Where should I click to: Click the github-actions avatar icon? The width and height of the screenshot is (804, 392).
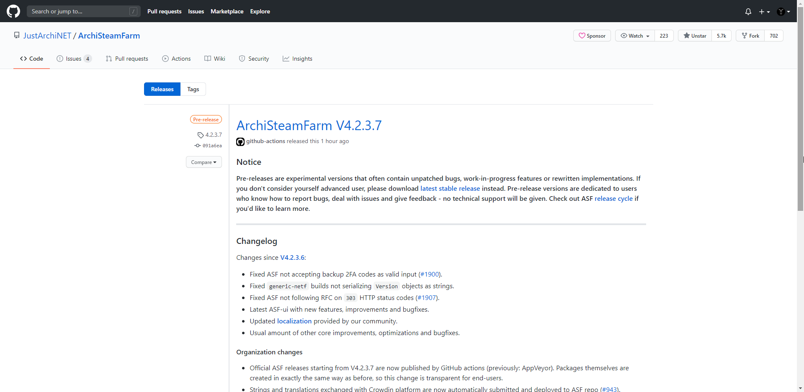pos(240,142)
